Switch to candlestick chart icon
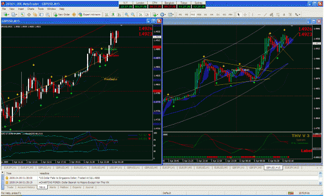This screenshot has height=196, width=324. [x=113, y=14]
